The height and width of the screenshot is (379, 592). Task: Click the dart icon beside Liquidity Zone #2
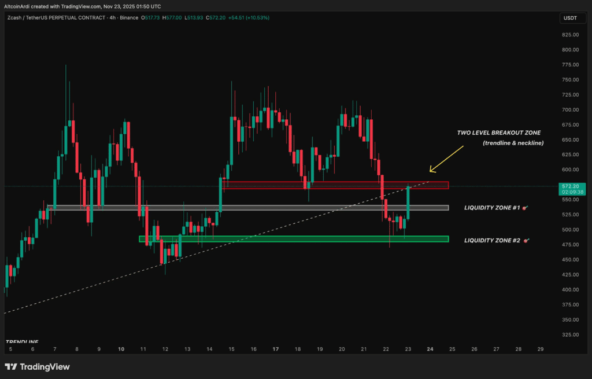[x=526, y=240]
